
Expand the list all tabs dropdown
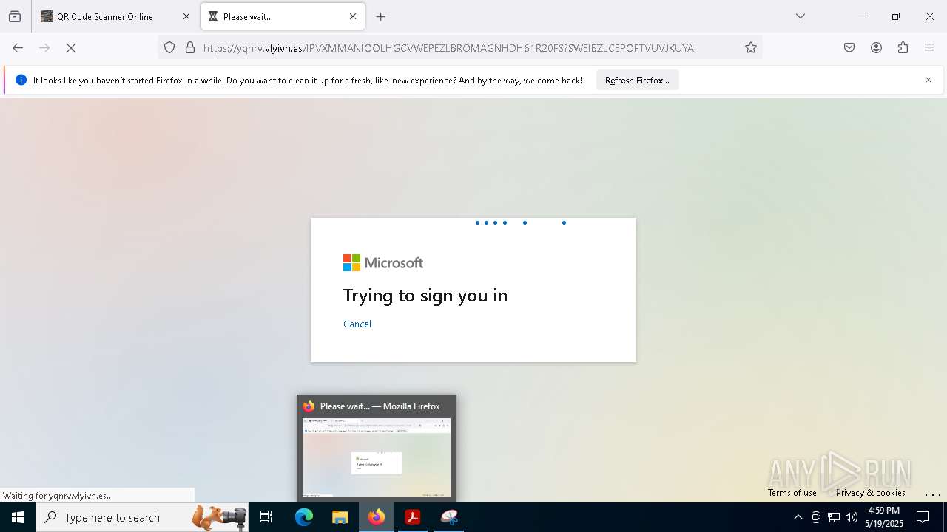[x=801, y=16]
